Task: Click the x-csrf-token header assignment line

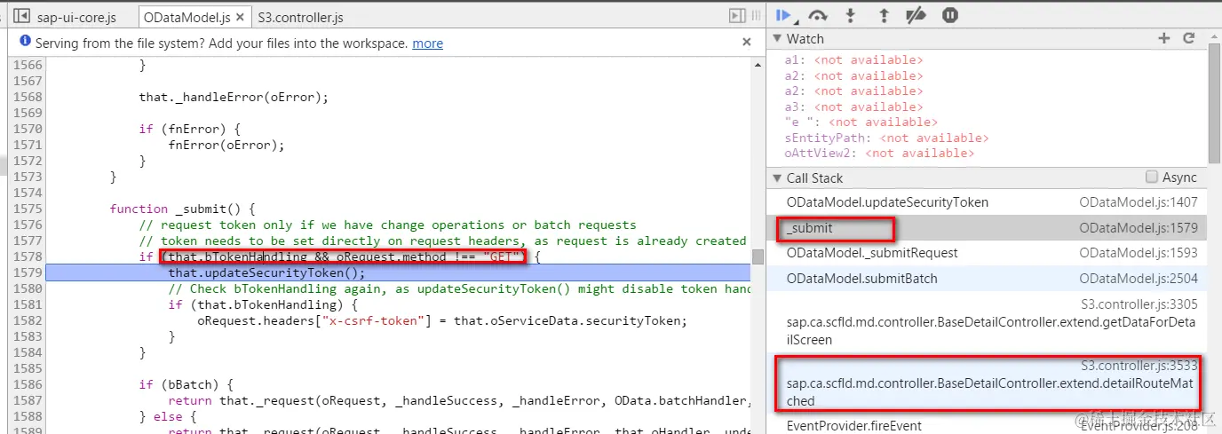Action: [442, 320]
